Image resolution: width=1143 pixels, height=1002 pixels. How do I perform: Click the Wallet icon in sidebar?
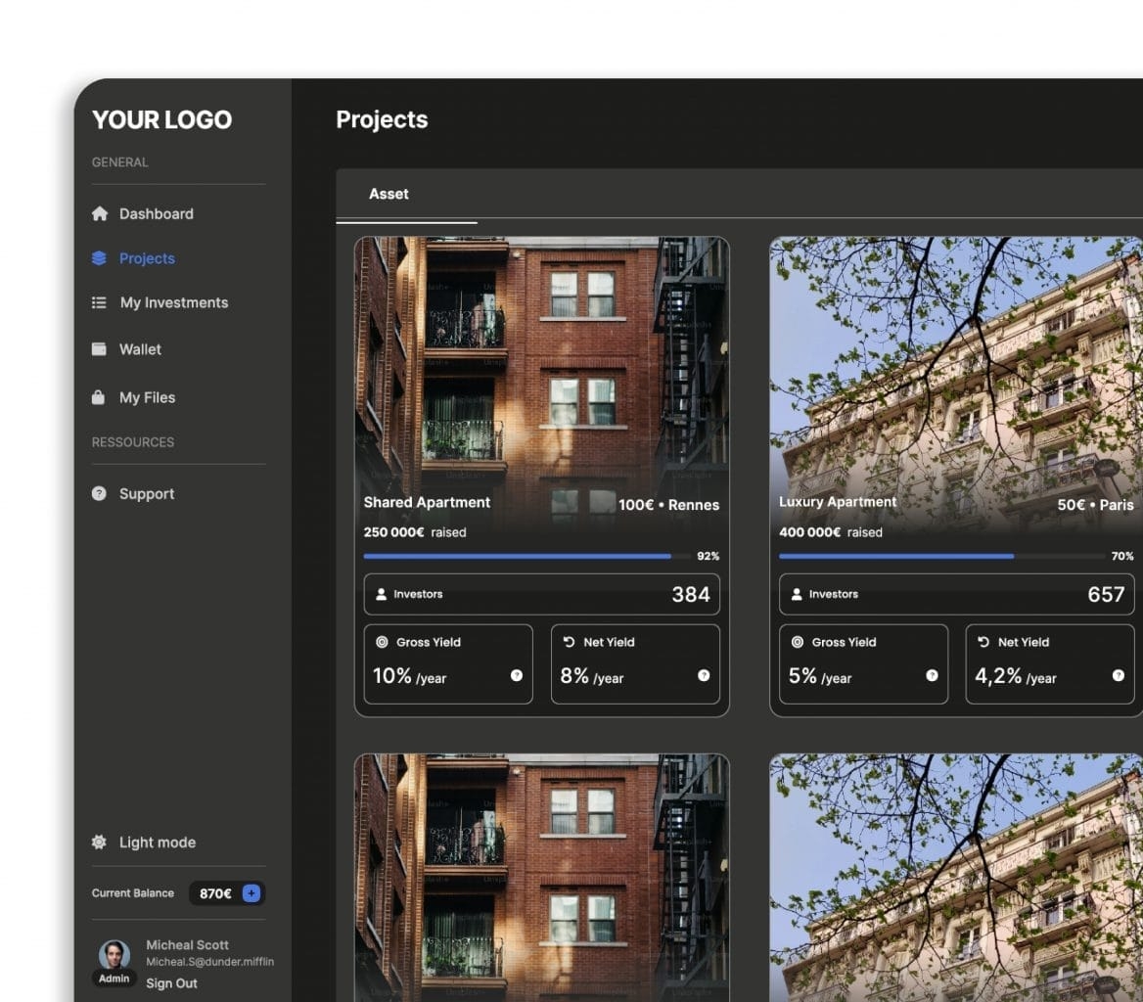point(99,349)
